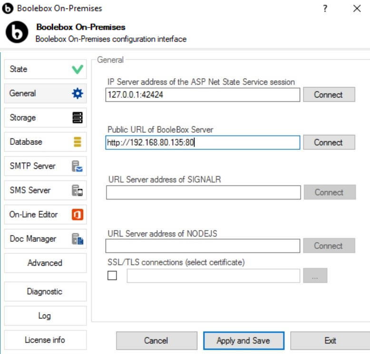
Task: Click the Exit button
Action: pos(330,341)
